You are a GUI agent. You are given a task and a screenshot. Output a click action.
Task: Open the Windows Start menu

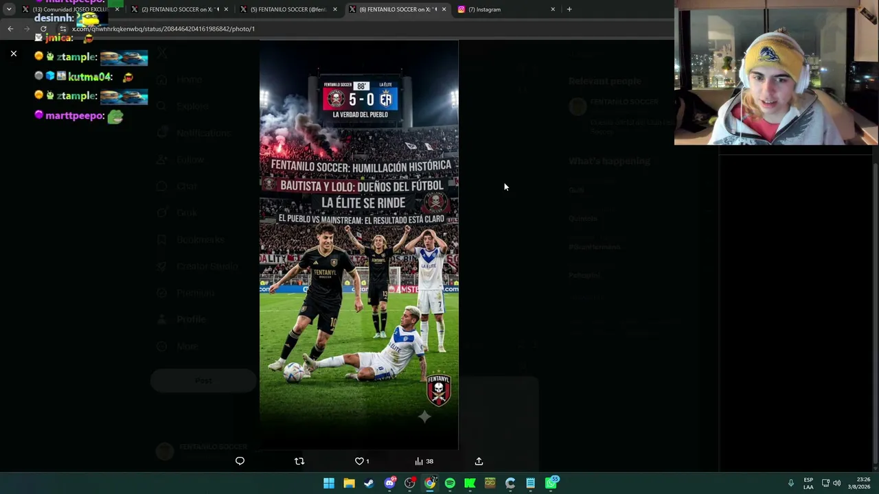(329, 483)
